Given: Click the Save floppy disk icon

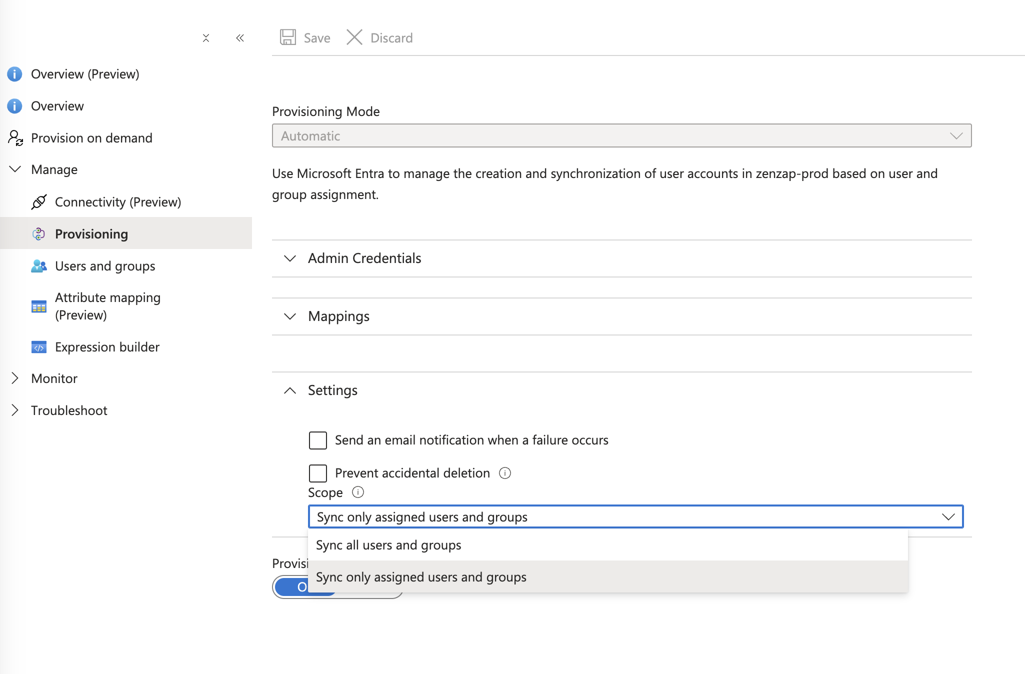Looking at the screenshot, I should click(287, 37).
